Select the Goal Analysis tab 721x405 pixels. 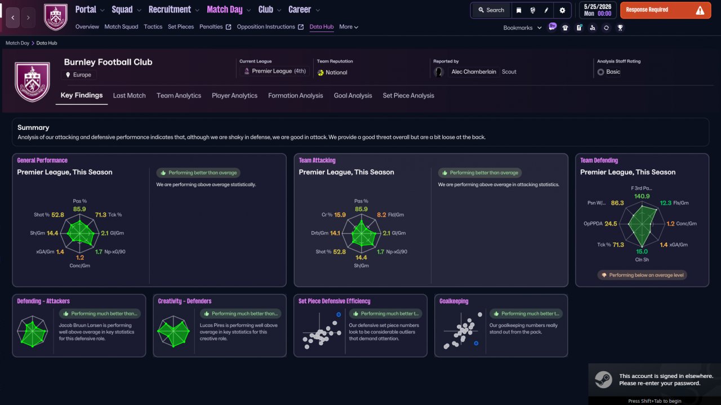pyautogui.click(x=353, y=96)
